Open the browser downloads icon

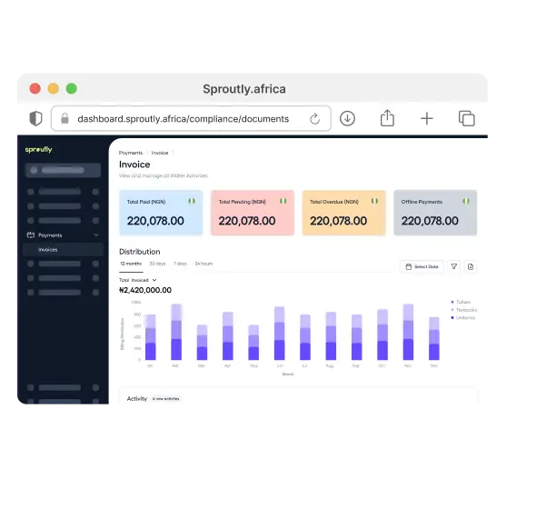pos(347,118)
